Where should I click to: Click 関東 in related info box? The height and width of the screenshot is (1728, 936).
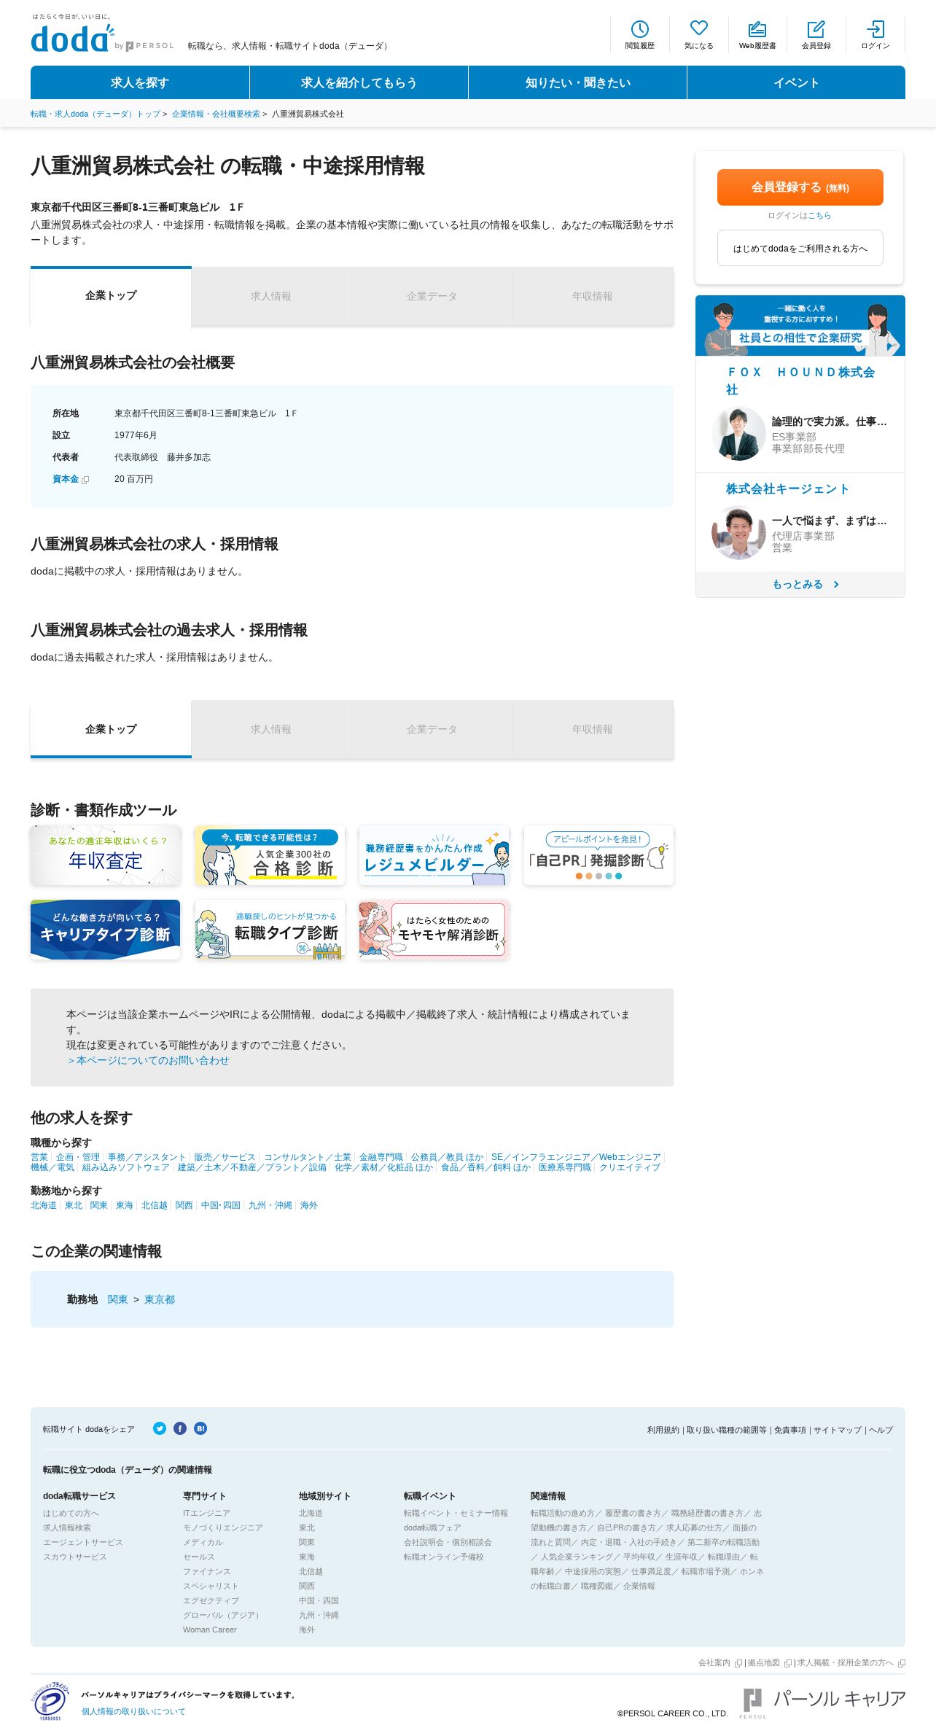[x=117, y=1299]
